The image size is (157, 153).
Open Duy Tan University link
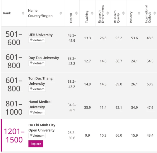coord(44,58)
